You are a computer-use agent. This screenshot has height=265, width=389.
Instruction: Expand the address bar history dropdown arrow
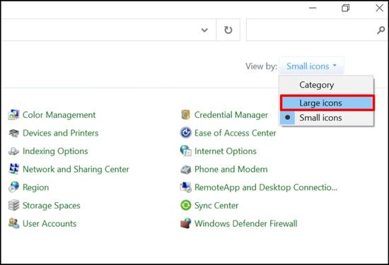204,30
